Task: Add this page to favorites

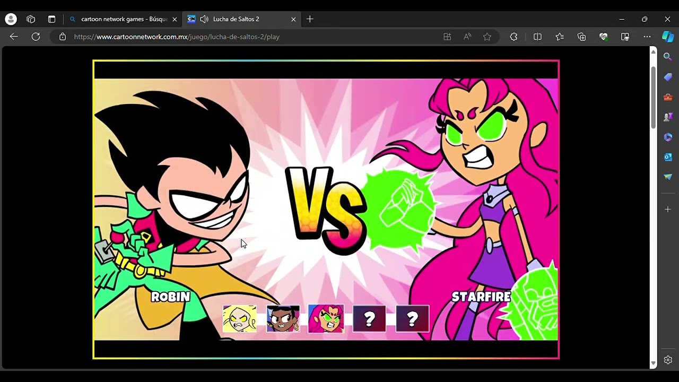Action: coord(487,37)
